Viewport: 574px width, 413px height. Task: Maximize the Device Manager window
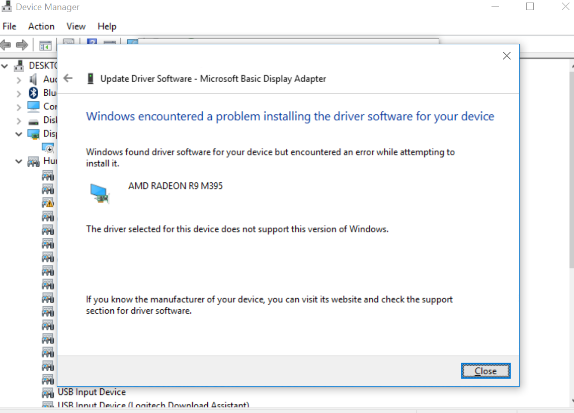[530, 7]
